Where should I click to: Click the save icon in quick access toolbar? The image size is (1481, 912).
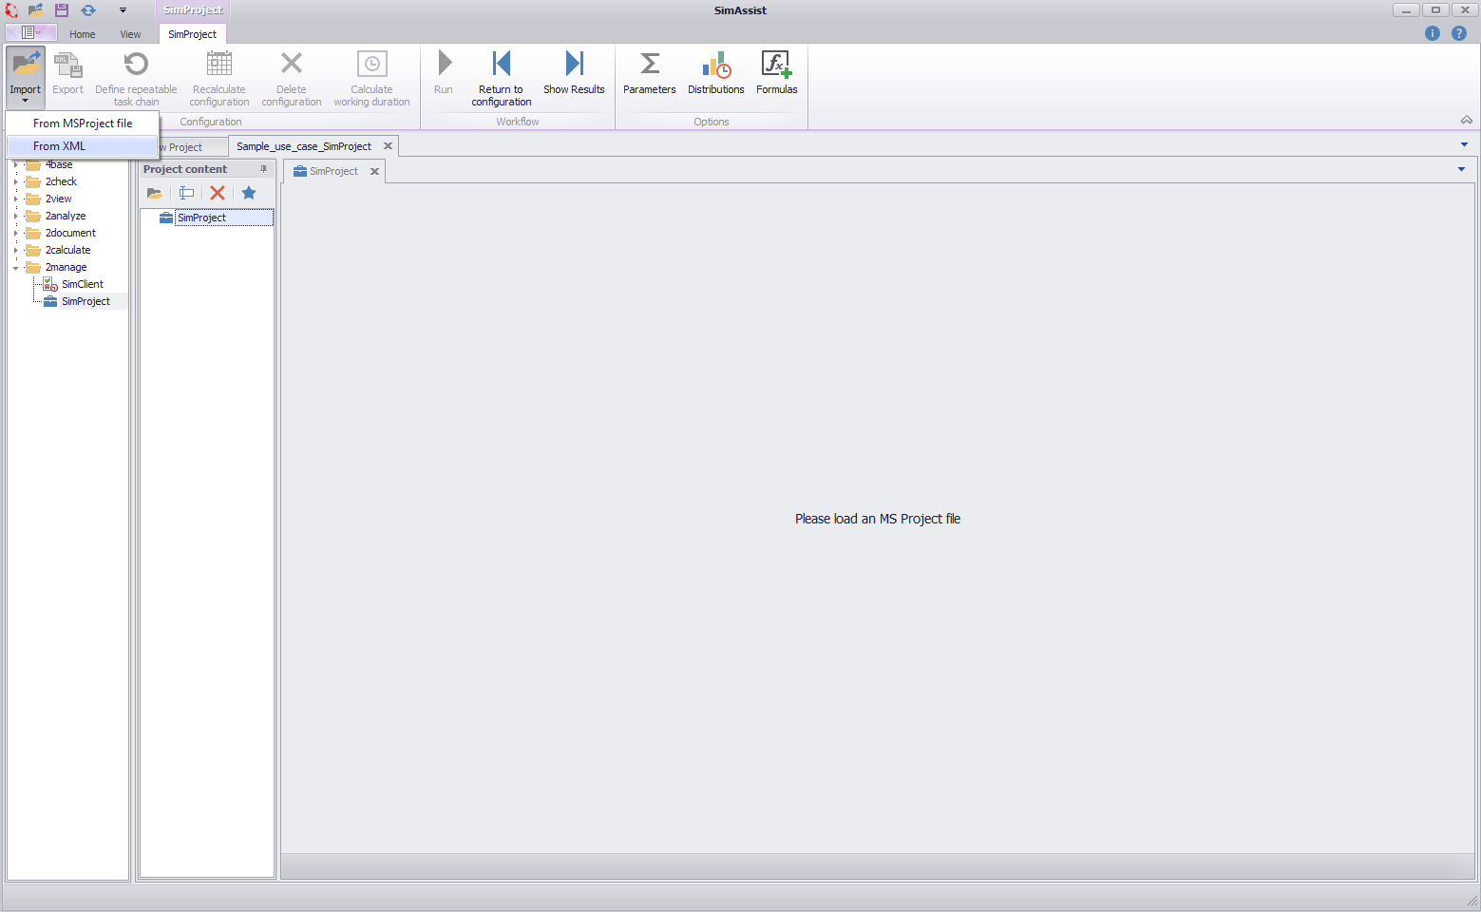pos(60,9)
